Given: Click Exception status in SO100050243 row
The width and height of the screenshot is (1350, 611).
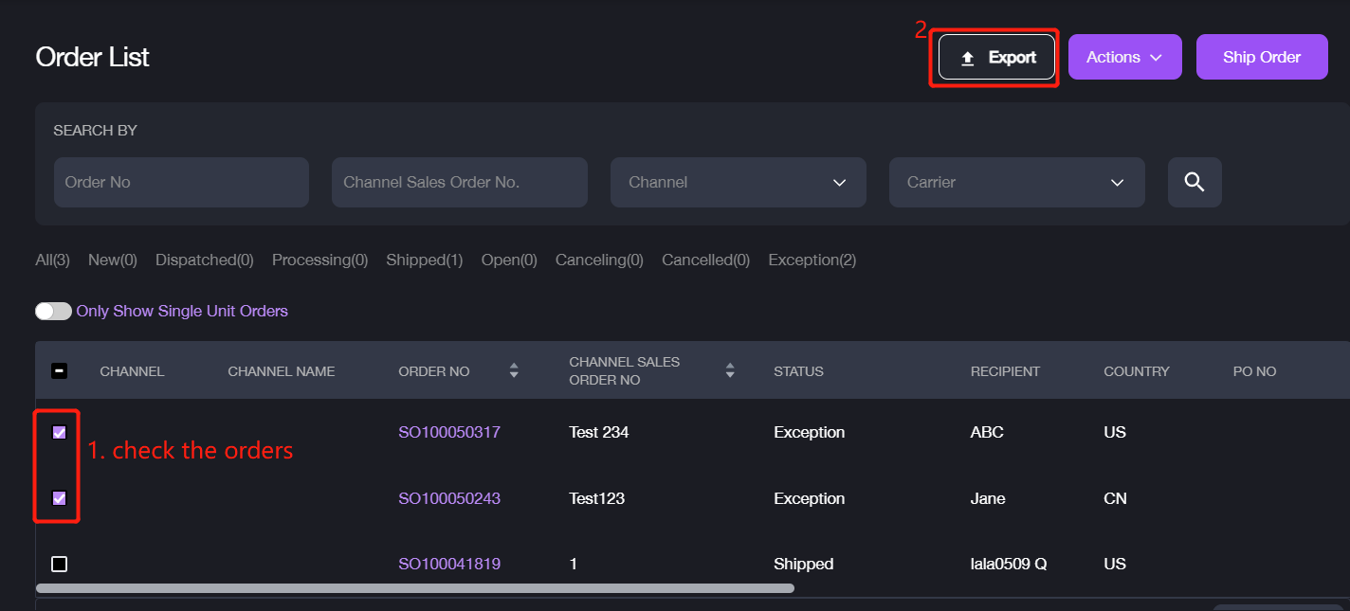Looking at the screenshot, I should [x=809, y=498].
